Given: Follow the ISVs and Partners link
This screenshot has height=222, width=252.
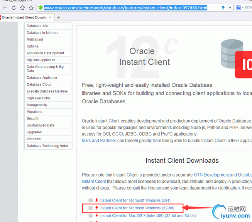Looking at the screenshot, I should [x=99, y=140].
